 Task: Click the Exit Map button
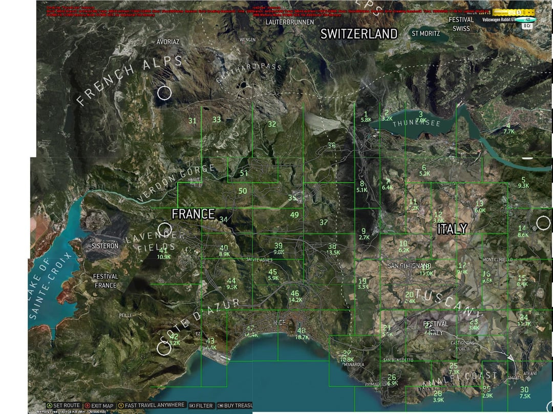point(99,405)
